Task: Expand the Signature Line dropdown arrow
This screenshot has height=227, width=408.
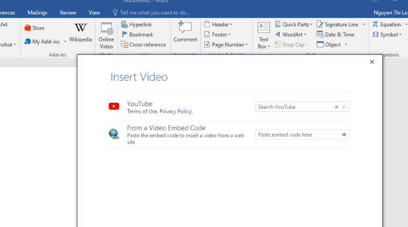Action: coord(363,25)
